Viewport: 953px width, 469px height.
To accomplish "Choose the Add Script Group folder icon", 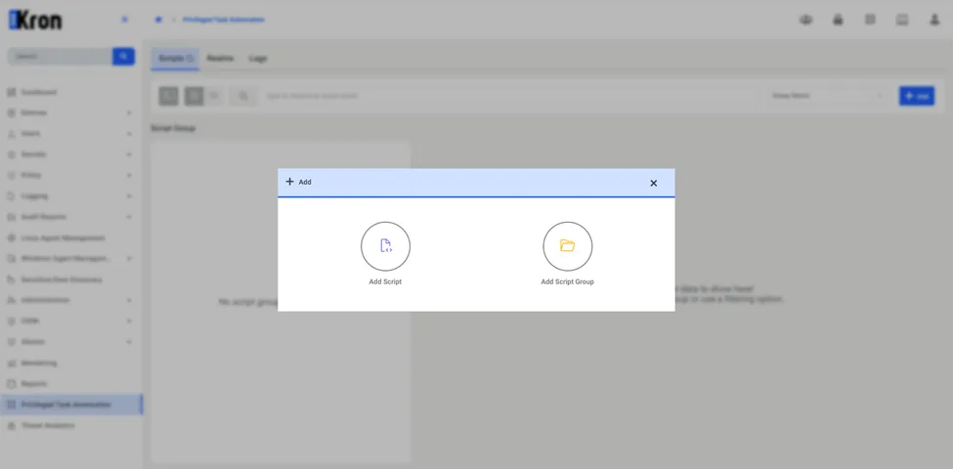I will pos(568,246).
